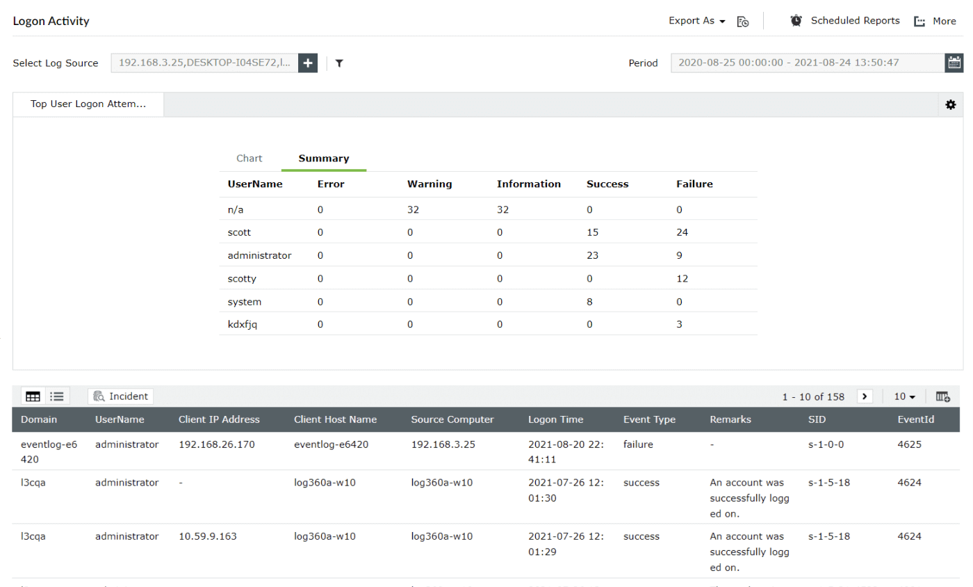Click the 10.59.9.163 client IP cell
Viewport: 973px width, 587px height.
pyautogui.click(x=208, y=536)
